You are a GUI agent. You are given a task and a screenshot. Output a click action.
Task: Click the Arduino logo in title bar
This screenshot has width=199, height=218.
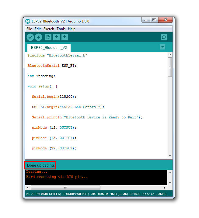pyautogui.click(x=28, y=21)
